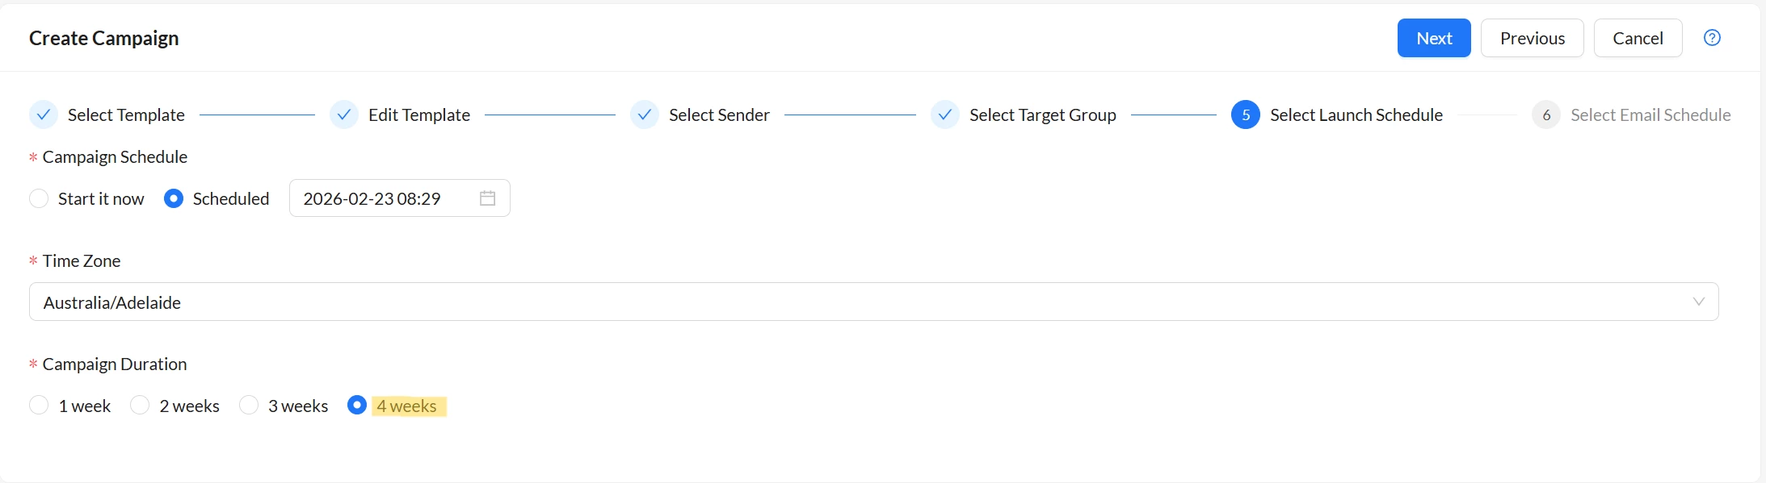Go to the Select Email Schedule step
Screen dimensions: 1766x483
coord(1650,115)
